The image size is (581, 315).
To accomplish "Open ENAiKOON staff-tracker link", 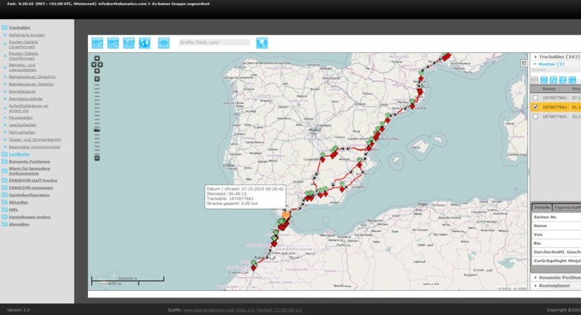I will pyautogui.click(x=33, y=180).
